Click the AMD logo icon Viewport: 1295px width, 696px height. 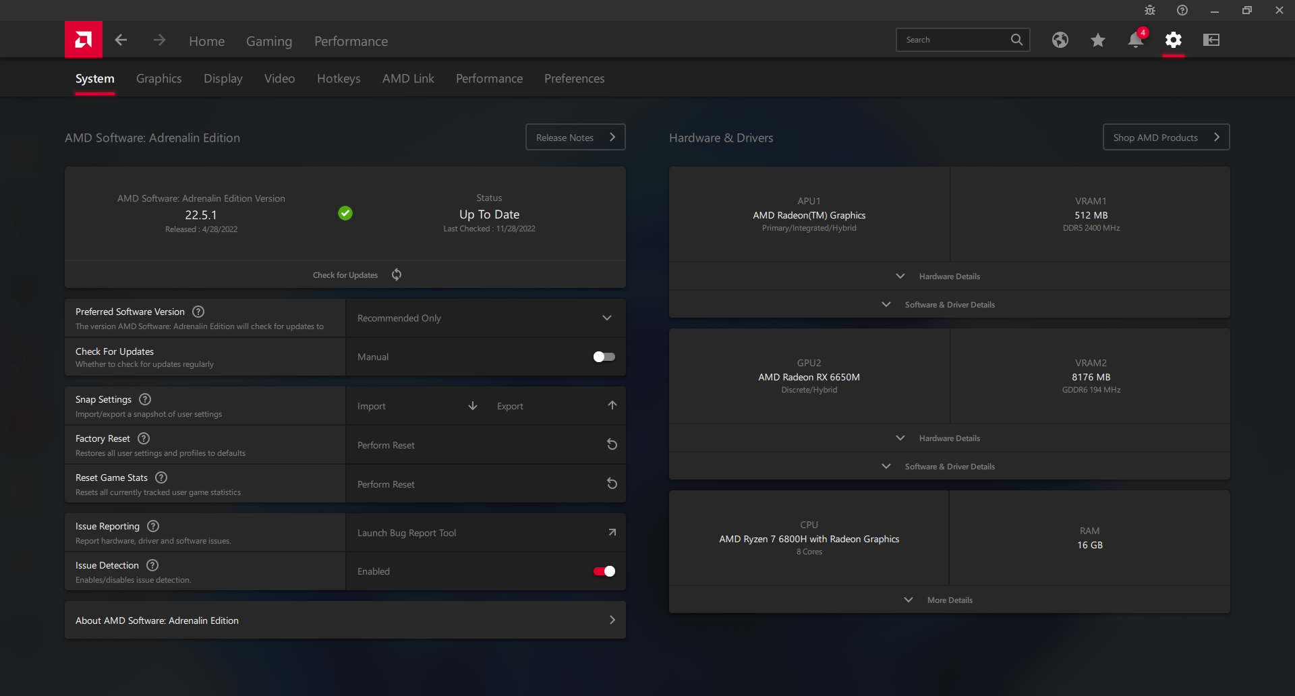tap(84, 40)
